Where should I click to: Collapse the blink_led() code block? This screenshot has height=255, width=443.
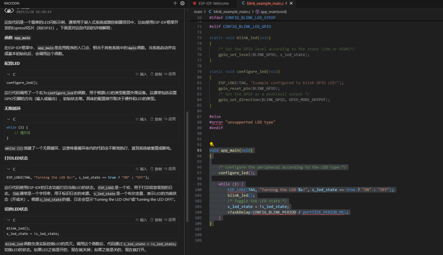pyautogui.click(x=9, y=220)
